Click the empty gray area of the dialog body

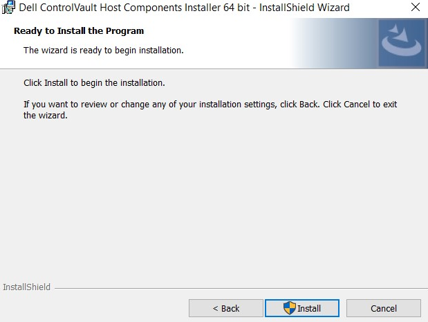[x=207, y=201]
